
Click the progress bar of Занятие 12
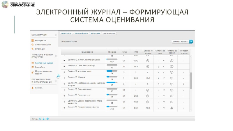tap(112, 71)
